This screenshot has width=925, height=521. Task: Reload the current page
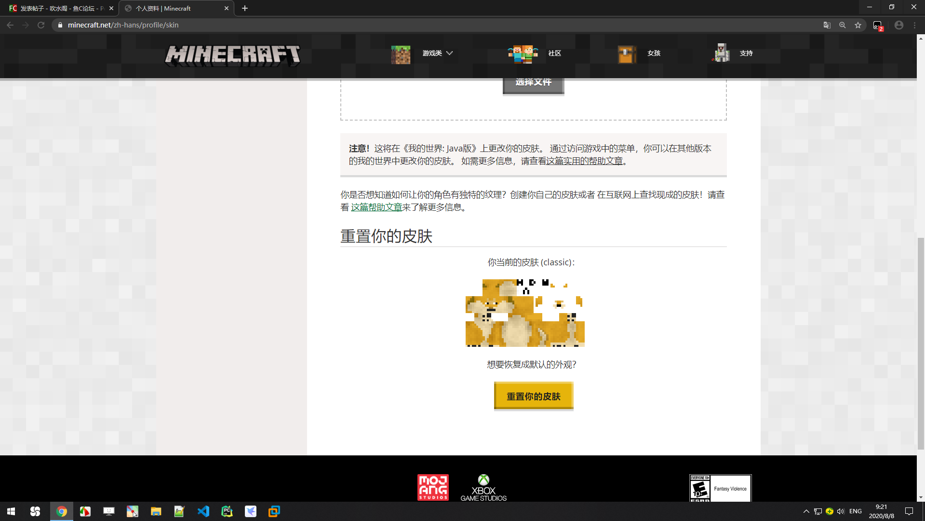[x=41, y=25]
